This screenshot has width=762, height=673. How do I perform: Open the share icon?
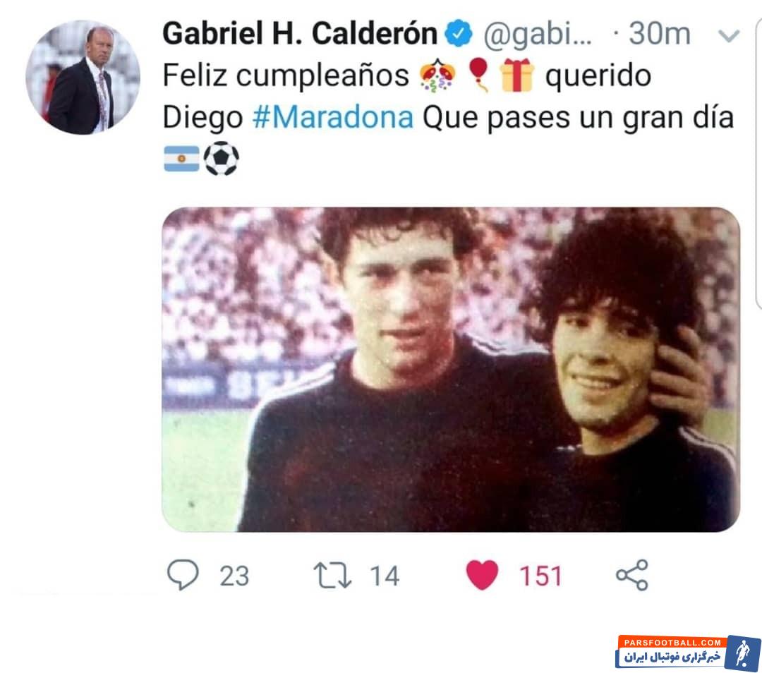coord(631,575)
